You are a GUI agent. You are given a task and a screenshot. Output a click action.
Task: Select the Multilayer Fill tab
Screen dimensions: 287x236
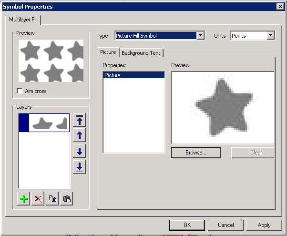click(x=23, y=20)
